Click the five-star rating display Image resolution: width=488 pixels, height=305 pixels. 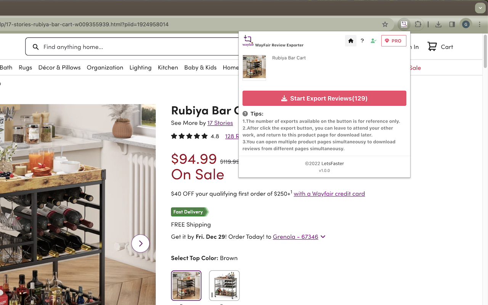pyautogui.click(x=189, y=136)
